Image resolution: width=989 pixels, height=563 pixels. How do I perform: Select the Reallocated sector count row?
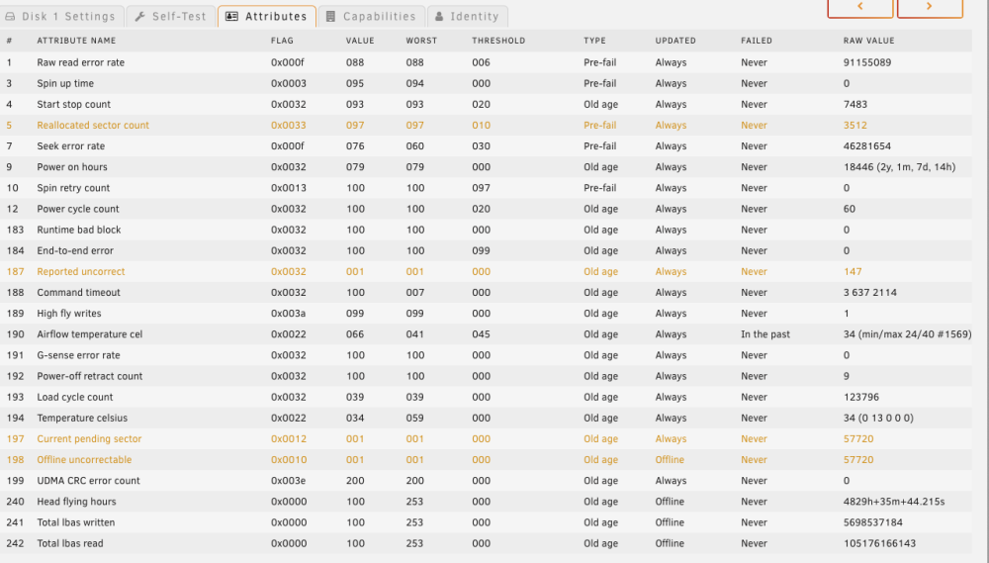tap(486, 125)
